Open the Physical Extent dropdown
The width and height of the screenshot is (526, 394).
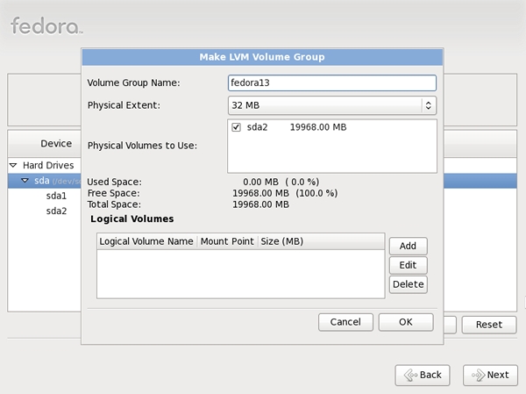[x=332, y=105]
